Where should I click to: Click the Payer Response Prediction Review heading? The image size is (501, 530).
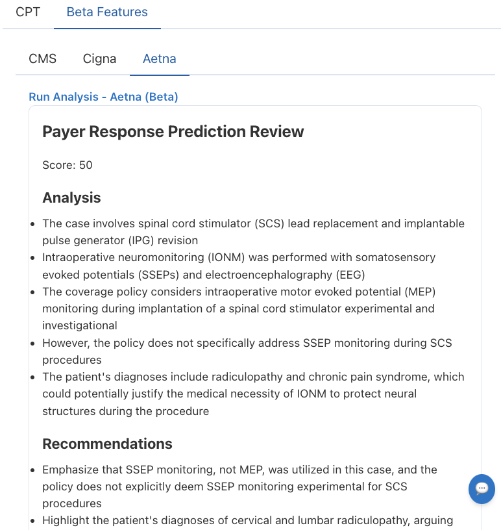pos(173,131)
